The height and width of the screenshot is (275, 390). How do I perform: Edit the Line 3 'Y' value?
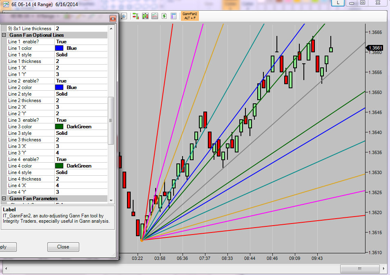pos(81,153)
